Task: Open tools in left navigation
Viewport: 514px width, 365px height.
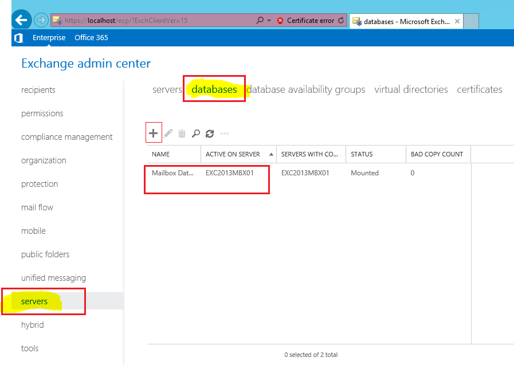Action: point(29,348)
